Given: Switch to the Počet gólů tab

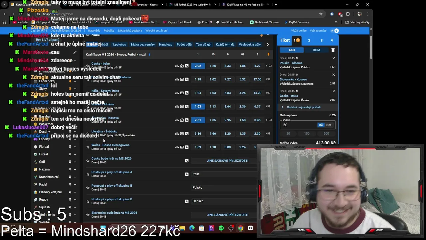Looking at the screenshot, I should [184, 45].
